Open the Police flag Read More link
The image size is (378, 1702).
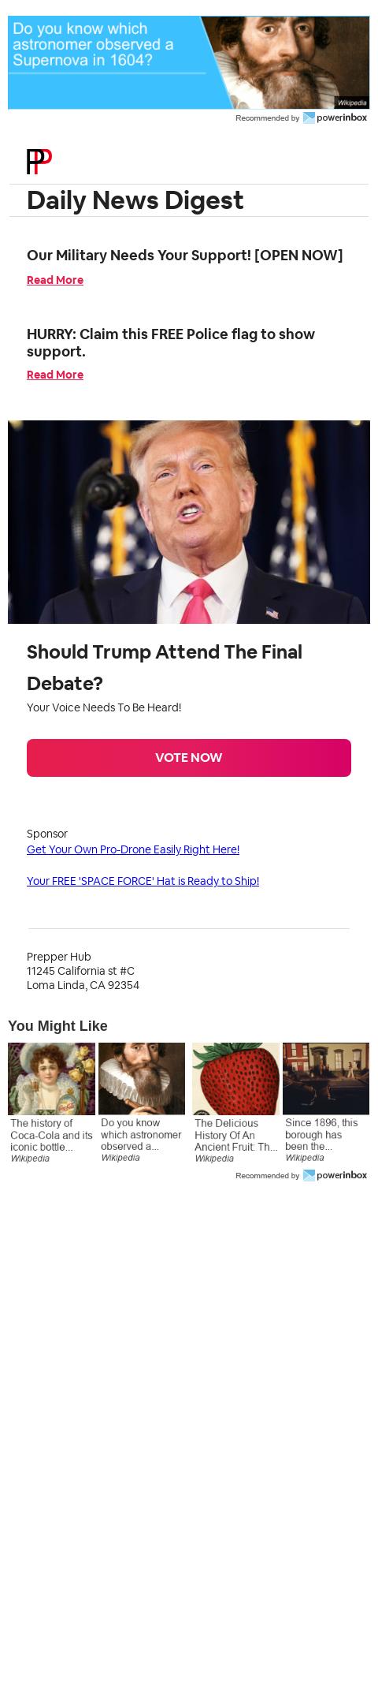[55, 375]
